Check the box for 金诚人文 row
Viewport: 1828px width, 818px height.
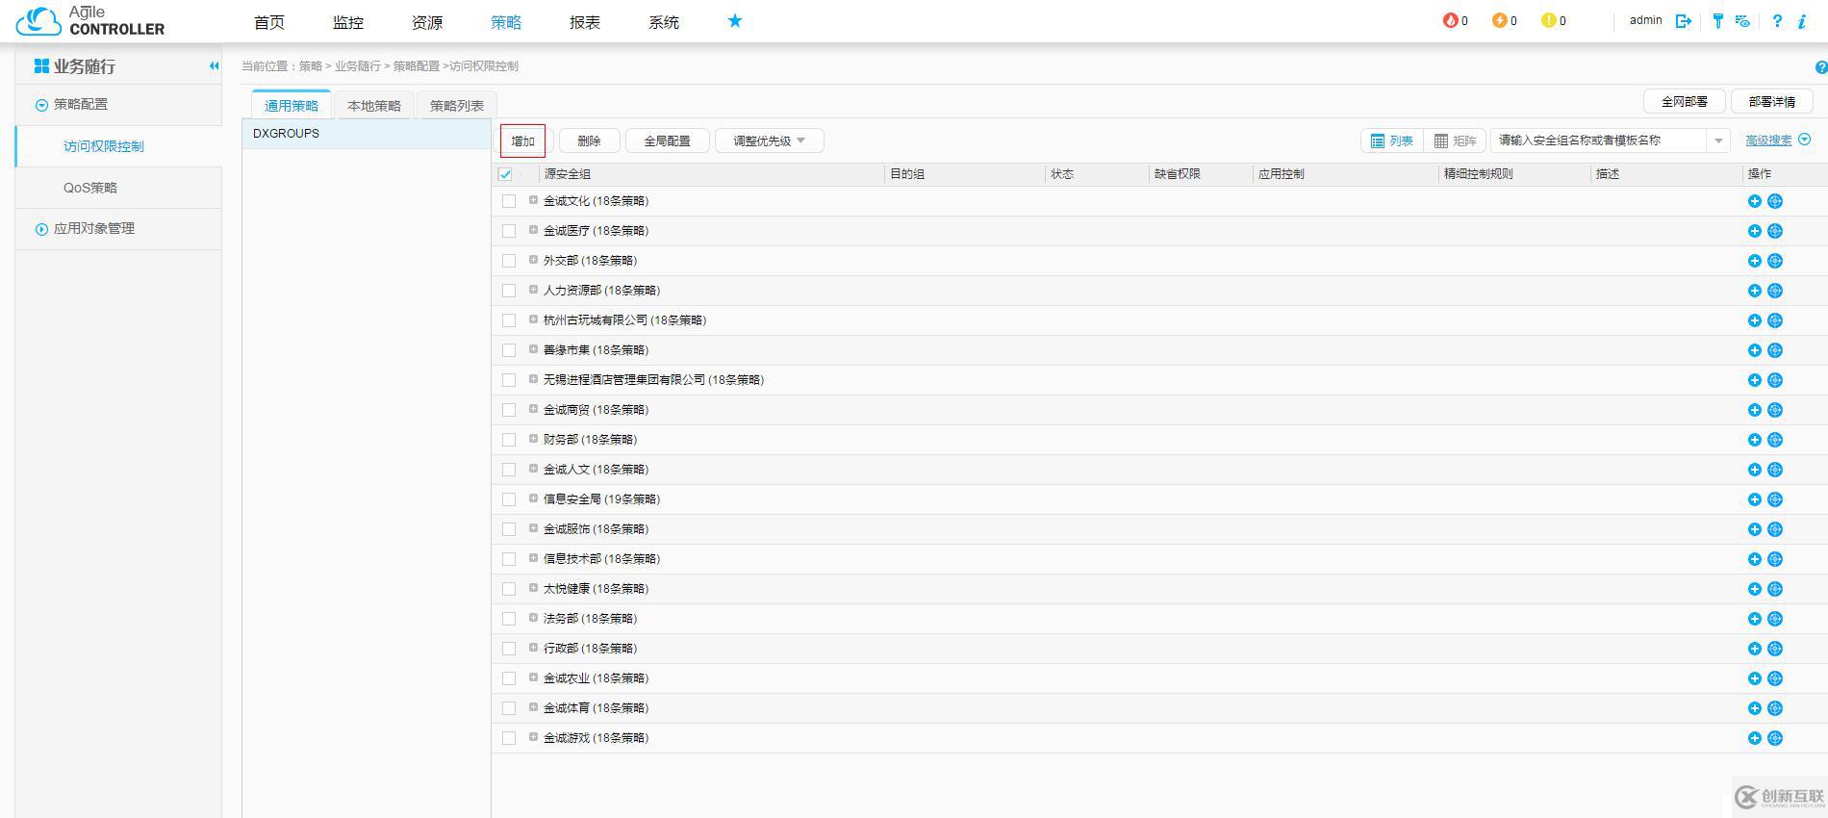509,470
